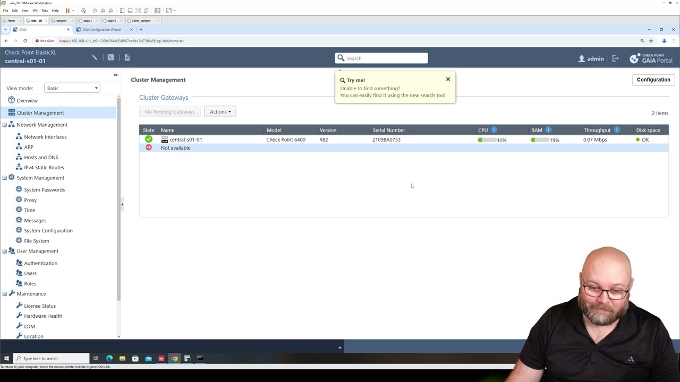Open a new browser tab with plus button
Screen dimensions: 680x382
(x=141, y=30)
